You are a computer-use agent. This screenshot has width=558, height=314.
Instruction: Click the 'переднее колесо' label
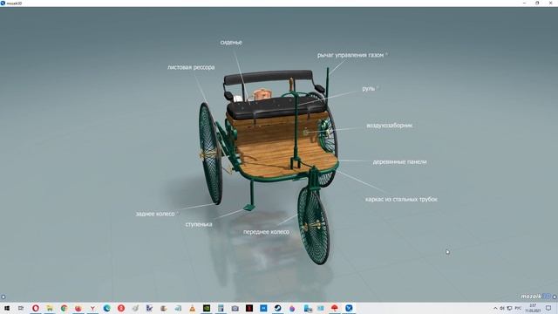pos(266,232)
